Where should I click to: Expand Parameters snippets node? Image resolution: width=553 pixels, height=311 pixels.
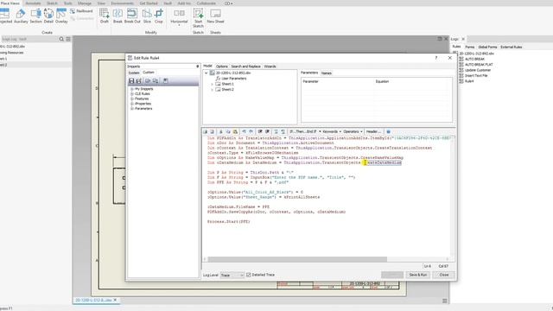tap(132, 109)
